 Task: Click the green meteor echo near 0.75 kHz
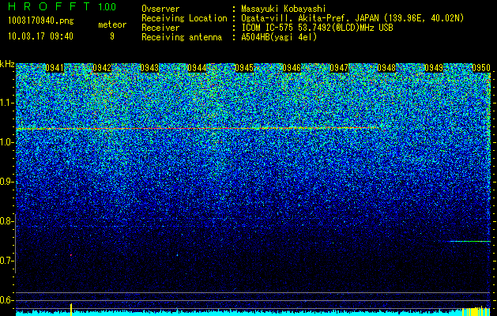click(x=470, y=241)
